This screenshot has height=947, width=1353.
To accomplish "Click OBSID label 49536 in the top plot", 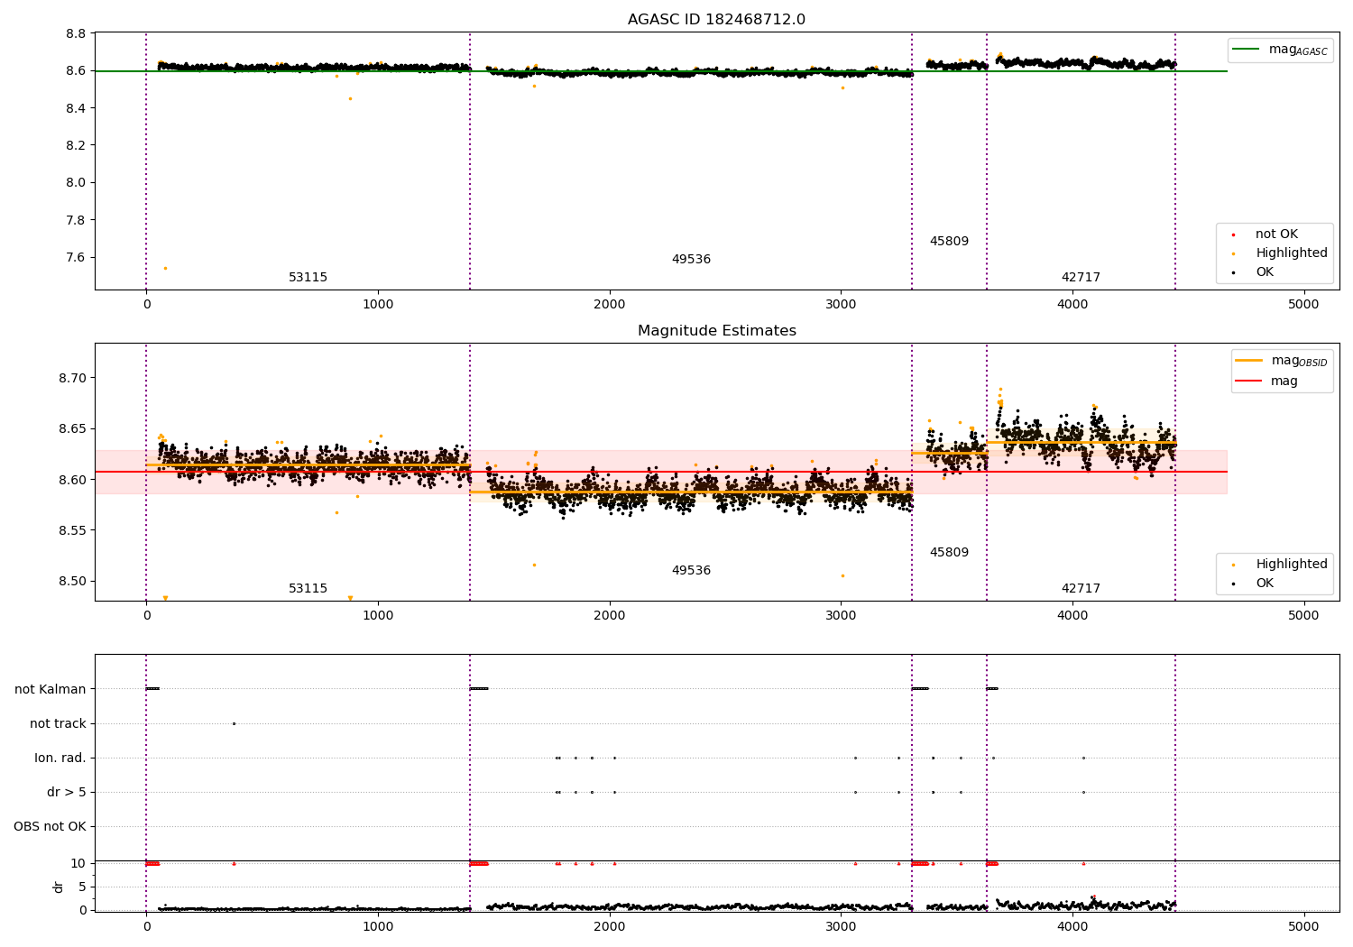I will coord(691,260).
